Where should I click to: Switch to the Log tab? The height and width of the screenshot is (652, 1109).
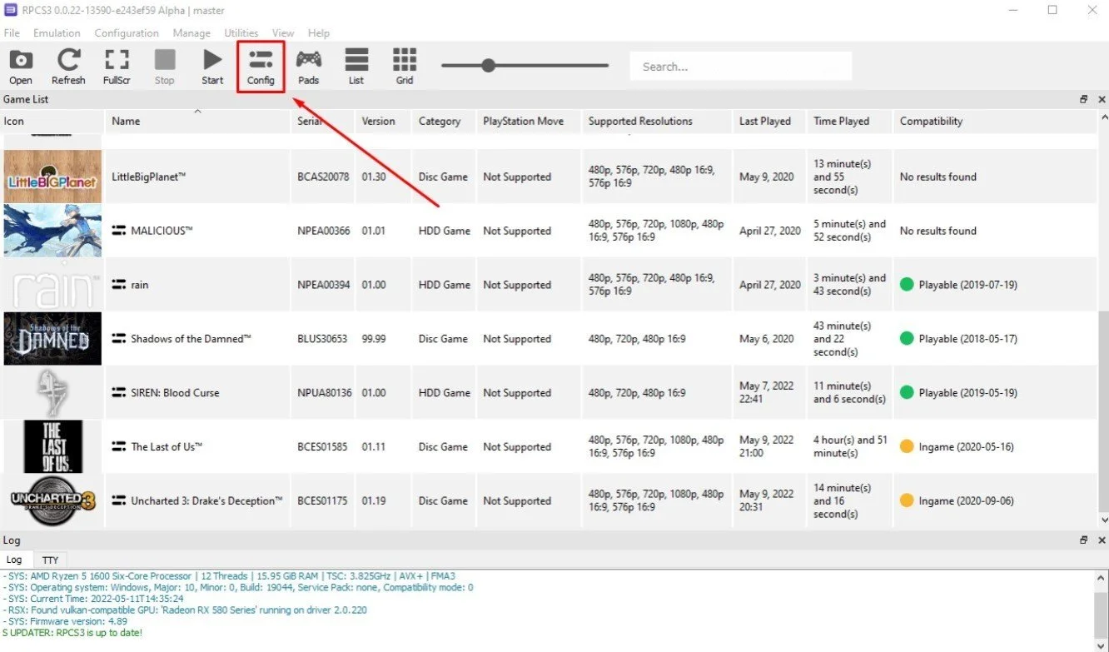pyautogui.click(x=15, y=560)
